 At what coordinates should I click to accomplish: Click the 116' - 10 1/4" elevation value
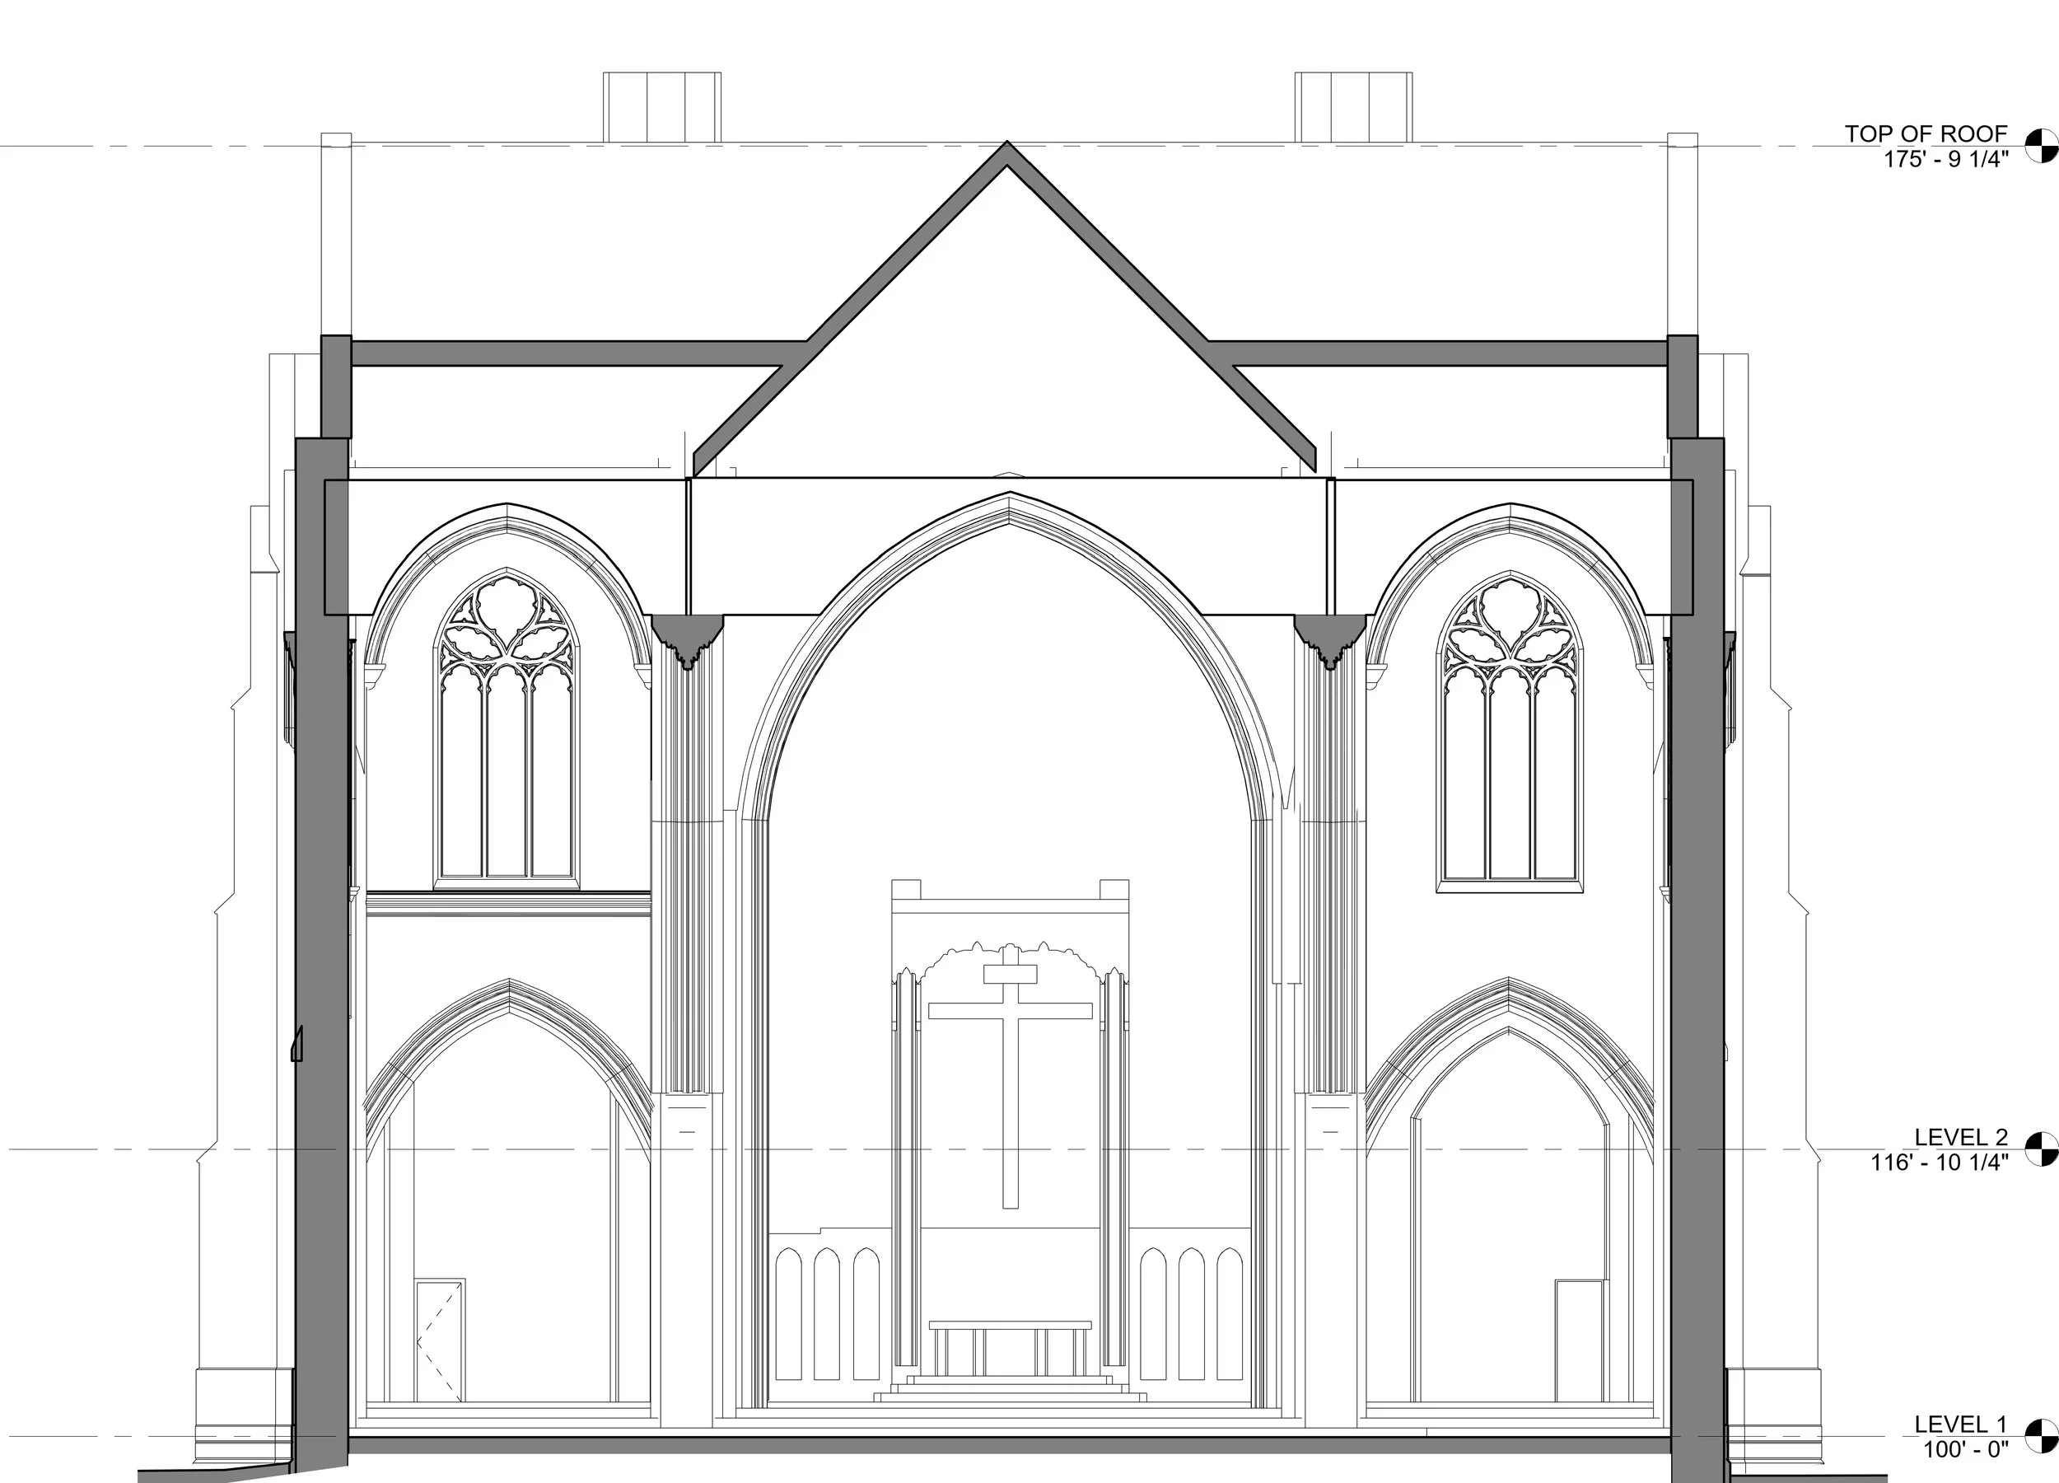point(1939,1162)
